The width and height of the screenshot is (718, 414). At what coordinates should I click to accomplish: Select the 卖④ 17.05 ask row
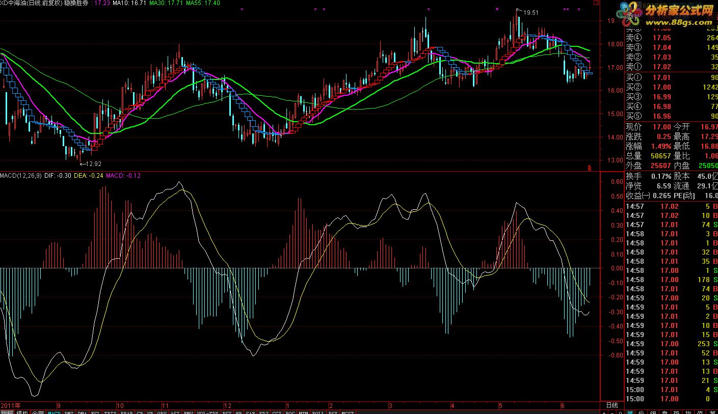[x=672, y=38]
